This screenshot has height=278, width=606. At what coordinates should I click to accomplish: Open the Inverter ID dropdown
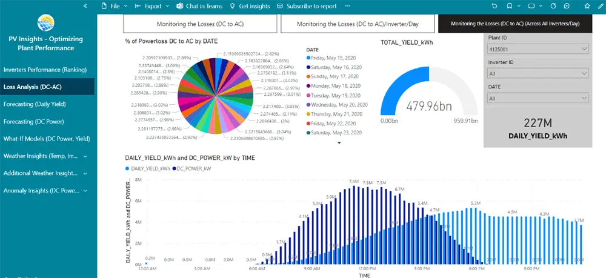click(538, 73)
